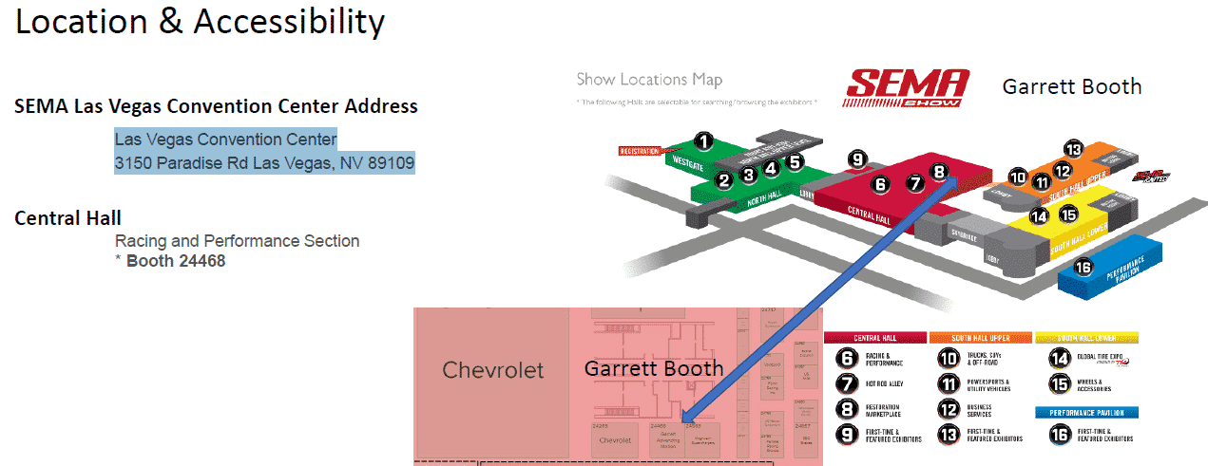Click the red Registration arrow label
Screen dimensions: 1208x466
click(640, 151)
